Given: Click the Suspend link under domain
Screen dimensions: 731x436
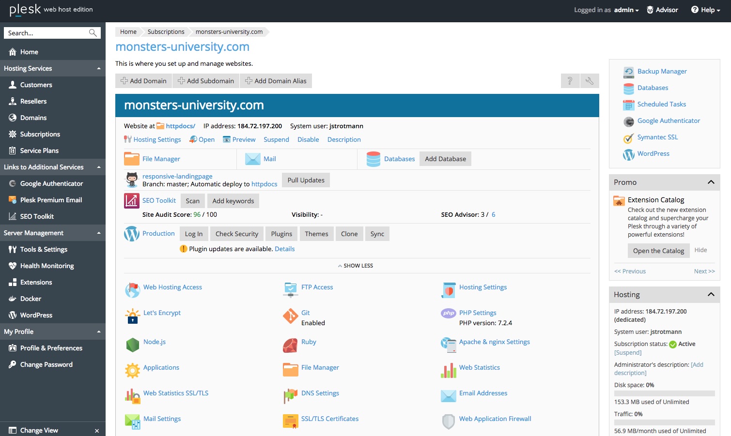Looking at the screenshot, I should click(x=276, y=139).
